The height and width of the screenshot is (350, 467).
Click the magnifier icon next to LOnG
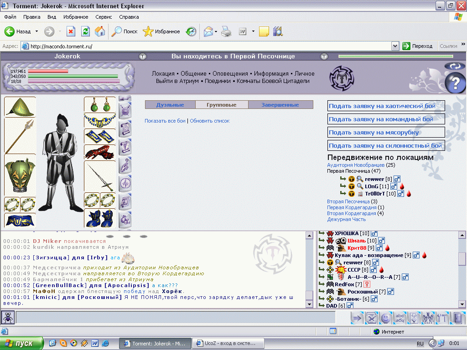click(360, 186)
